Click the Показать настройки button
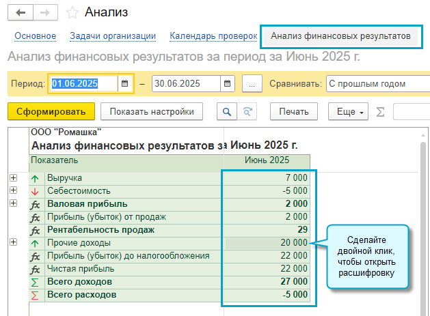This screenshot has height=316, width=430. 152,111
